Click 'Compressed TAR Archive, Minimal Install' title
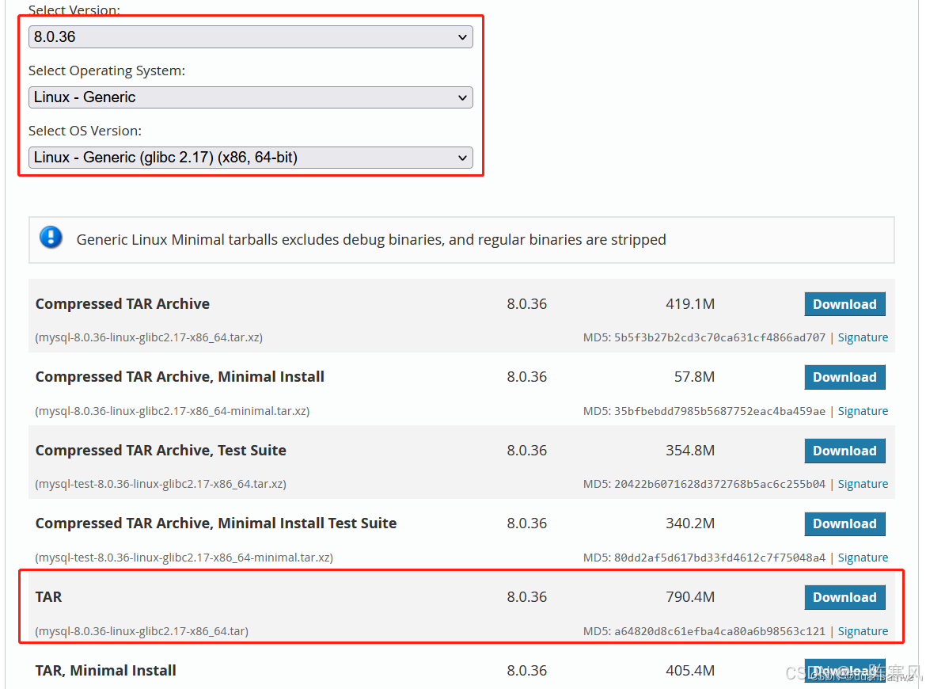926x689 pixels. coord(180,377)
